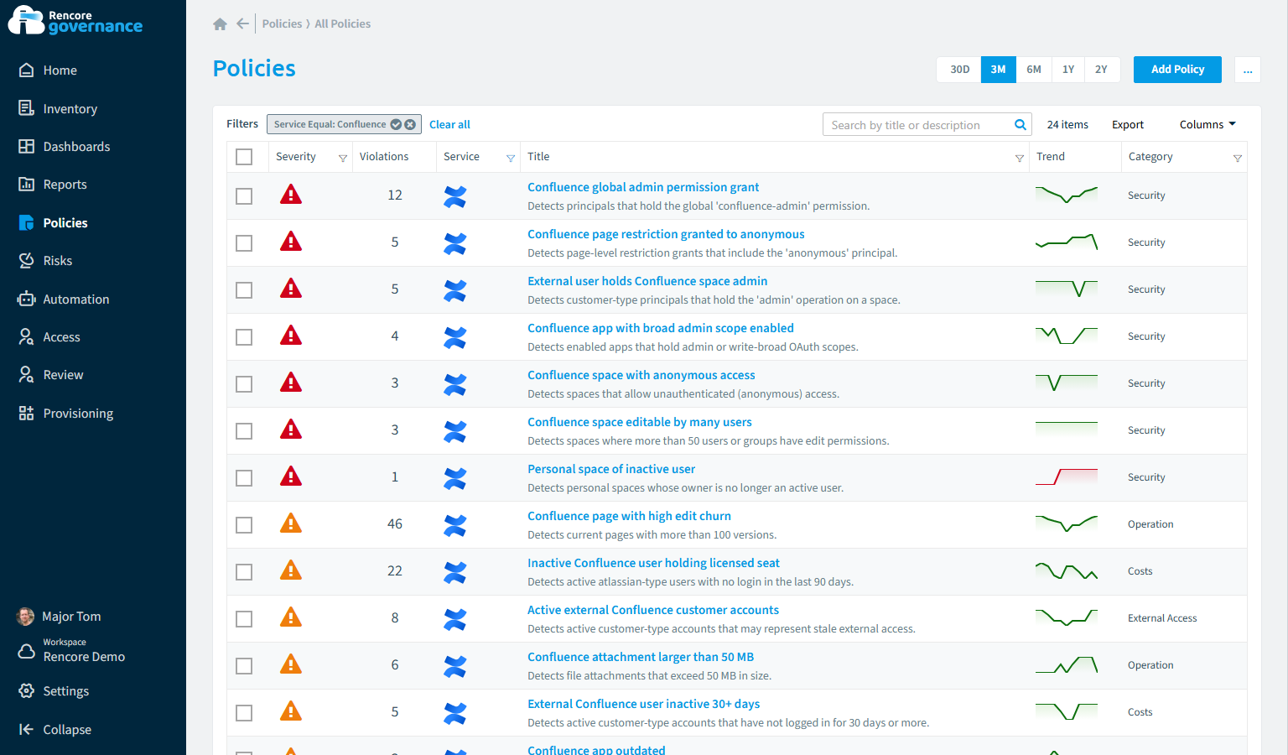The image size is (1288, 755).
Task: Open External user holds Confluence space admin
Action: pyautogui.click(x=647, y=281)
